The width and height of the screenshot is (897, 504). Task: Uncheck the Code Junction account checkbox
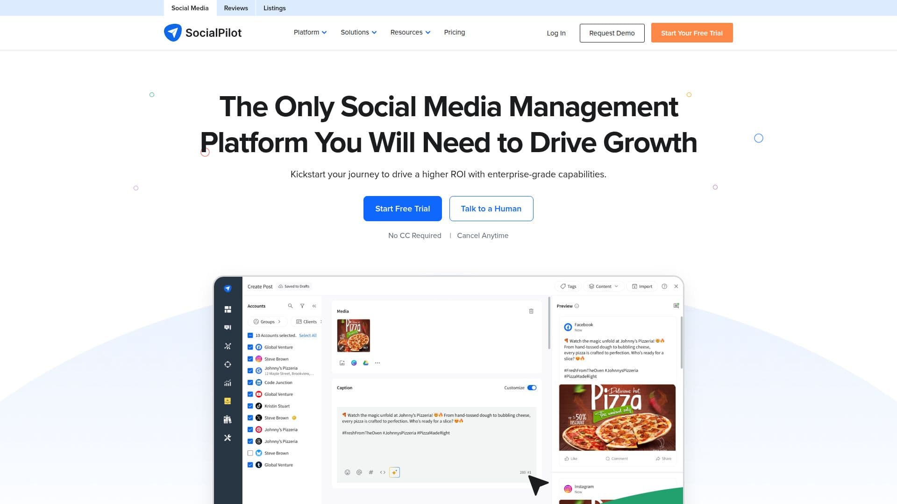250,383
